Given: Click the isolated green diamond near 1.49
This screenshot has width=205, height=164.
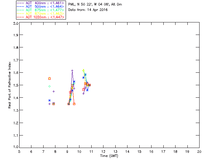Looking at the screenshot, I should coord(49,86).
